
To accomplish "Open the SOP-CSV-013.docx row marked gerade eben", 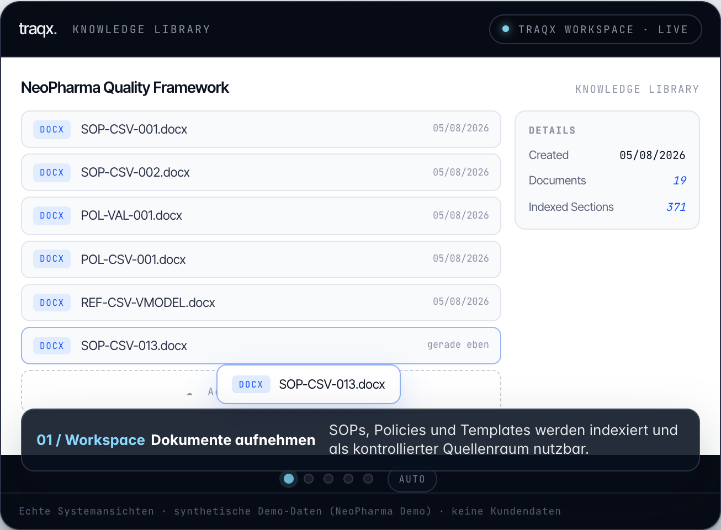I will coord(261,346).
